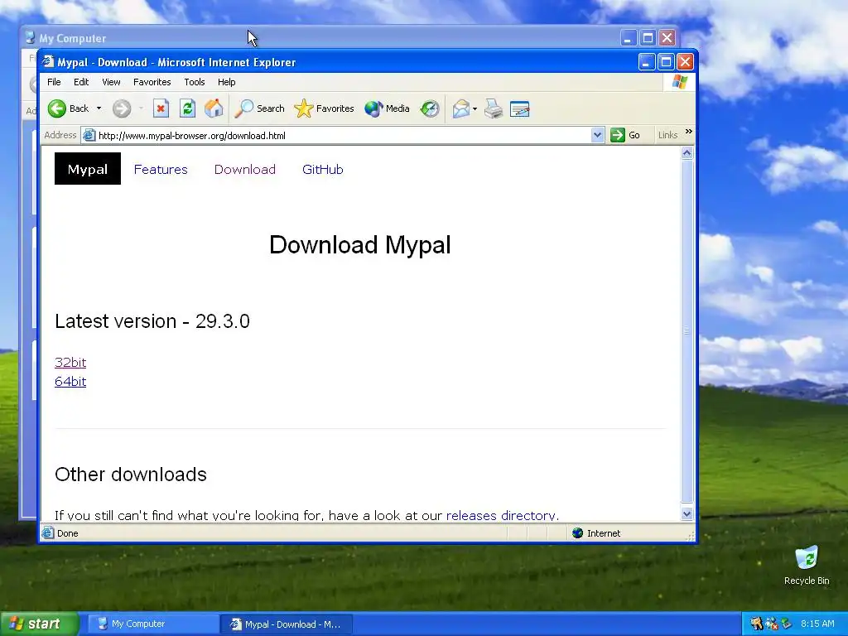Close the My Computer window

pyautogui.click(x=667, y=38)
